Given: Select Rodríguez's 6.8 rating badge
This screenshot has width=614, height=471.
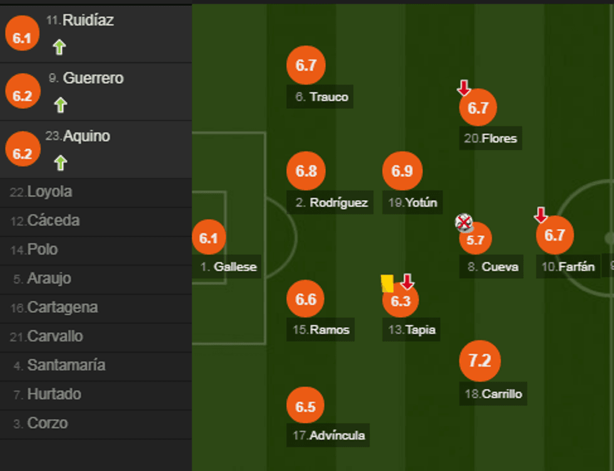Looking at the screenshot, I should coord(306,171).
